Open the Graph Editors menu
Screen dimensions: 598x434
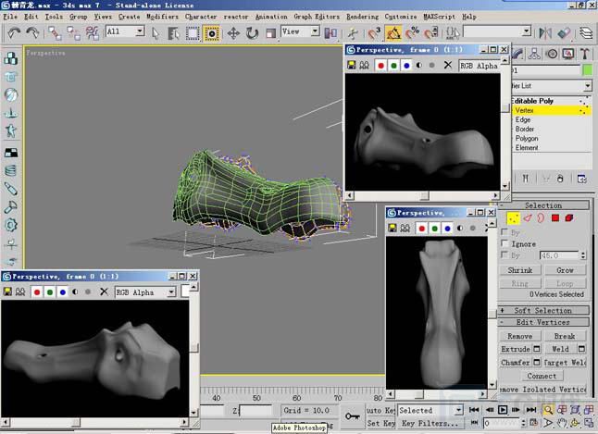click(317, 17)
